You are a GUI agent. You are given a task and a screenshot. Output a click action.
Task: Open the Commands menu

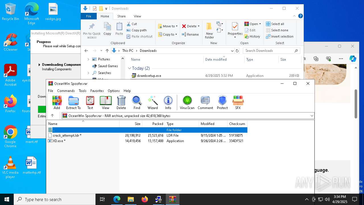click(66, 91)
